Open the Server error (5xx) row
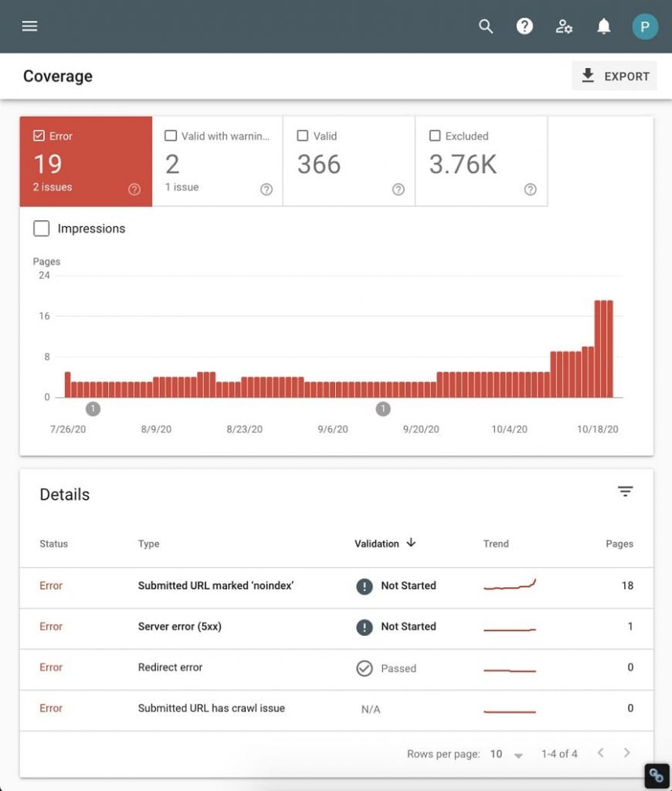This screenshot has height=791, width=672. pyautogui.click(x=180, y=626)
